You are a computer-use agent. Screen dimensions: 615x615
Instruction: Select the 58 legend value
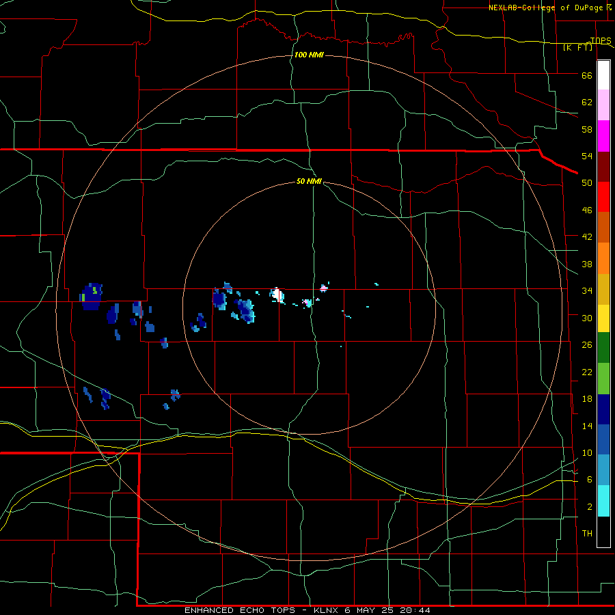pyautogui.click(x=587, y=129)
